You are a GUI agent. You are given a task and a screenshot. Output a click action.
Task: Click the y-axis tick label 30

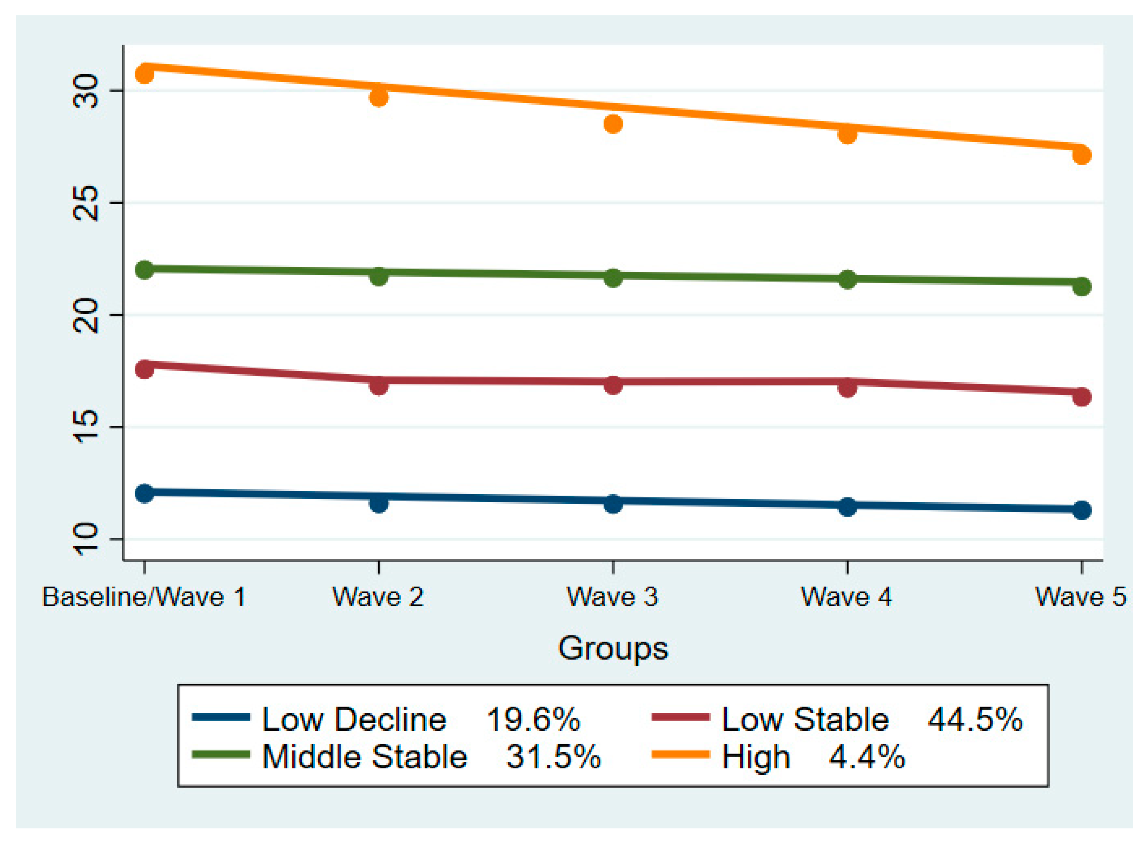pyautogui.click(x=85, y=91)
